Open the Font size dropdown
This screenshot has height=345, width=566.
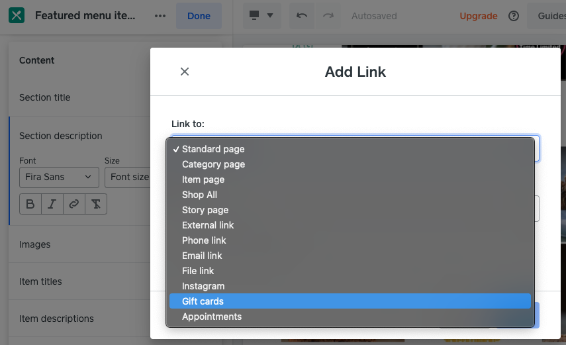tap(129, 177)
